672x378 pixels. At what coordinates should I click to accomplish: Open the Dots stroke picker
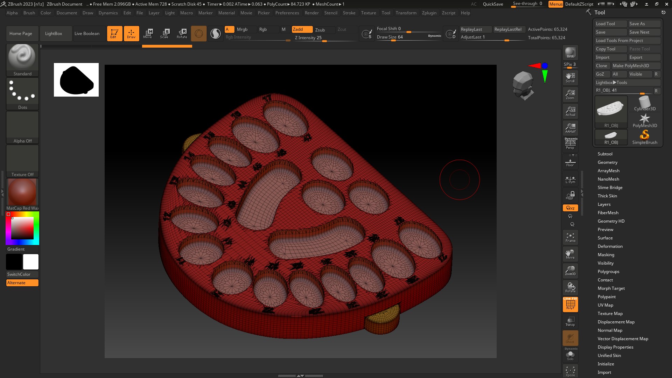22,94
